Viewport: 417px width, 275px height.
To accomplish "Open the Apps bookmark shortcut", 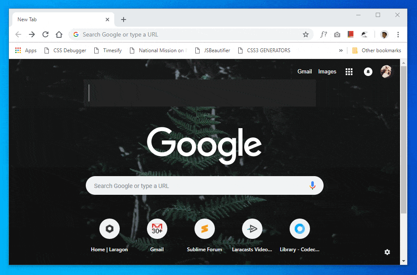I will coord(26,51).
